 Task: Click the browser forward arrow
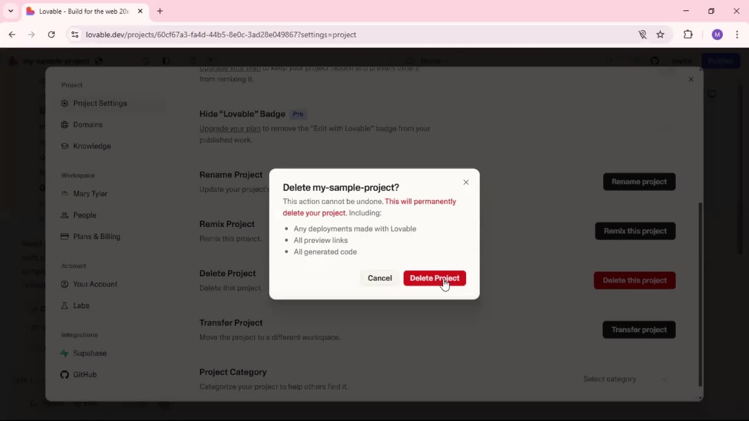click(x=32, y=35)
